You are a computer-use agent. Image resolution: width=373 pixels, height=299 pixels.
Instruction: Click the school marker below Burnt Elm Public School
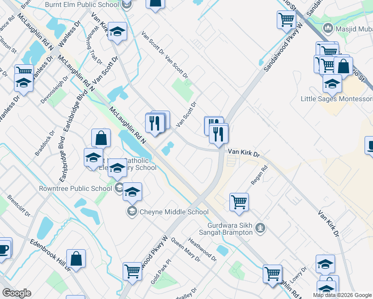117,32
